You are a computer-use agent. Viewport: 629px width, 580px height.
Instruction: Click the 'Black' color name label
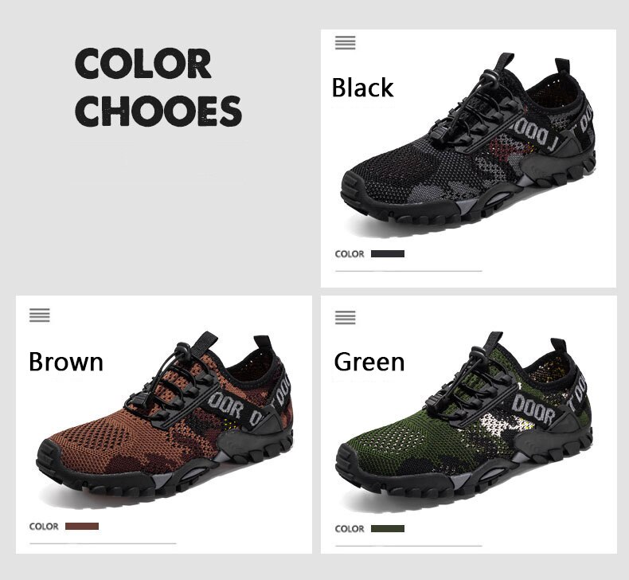point(362,88)
